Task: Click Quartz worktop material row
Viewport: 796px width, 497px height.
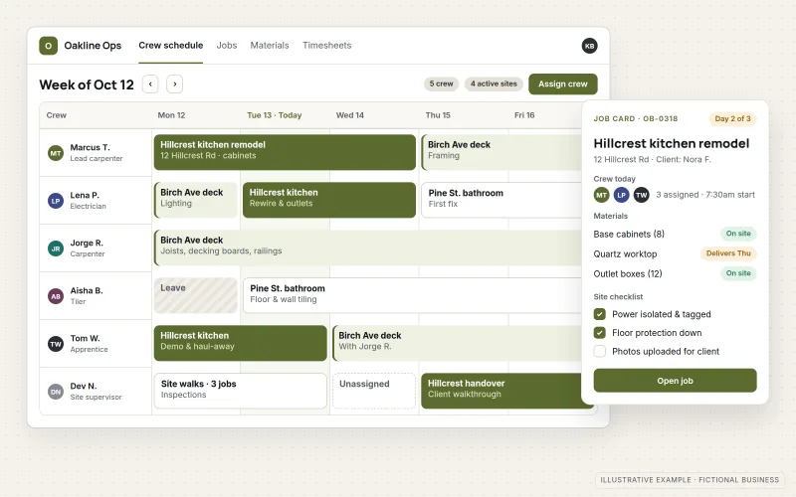Action: 675,253
